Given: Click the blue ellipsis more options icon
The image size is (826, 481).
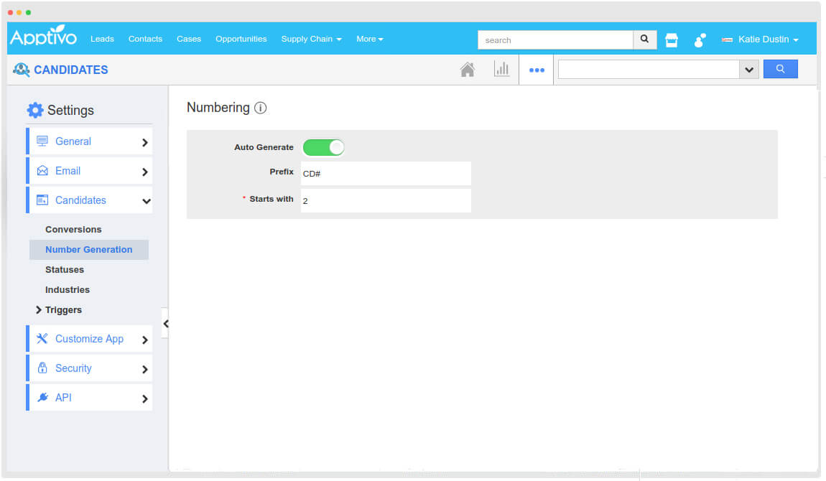Looking at the screenshot, I should [536, 69].
